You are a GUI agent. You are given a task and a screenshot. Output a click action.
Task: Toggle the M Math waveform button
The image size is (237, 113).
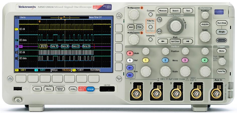coord(130,53)
